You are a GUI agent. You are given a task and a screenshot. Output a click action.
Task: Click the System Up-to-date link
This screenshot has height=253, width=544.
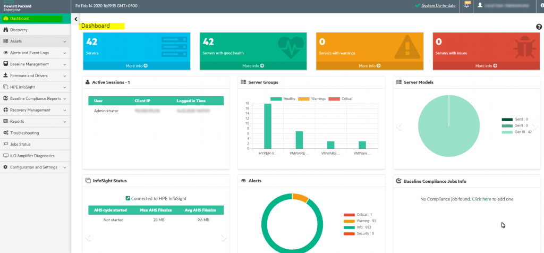[x=438, y=5]
